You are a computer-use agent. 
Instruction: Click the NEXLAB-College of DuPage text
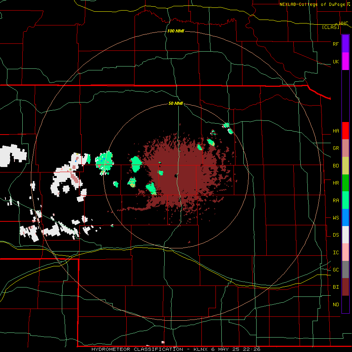click(x=313, y=4)
